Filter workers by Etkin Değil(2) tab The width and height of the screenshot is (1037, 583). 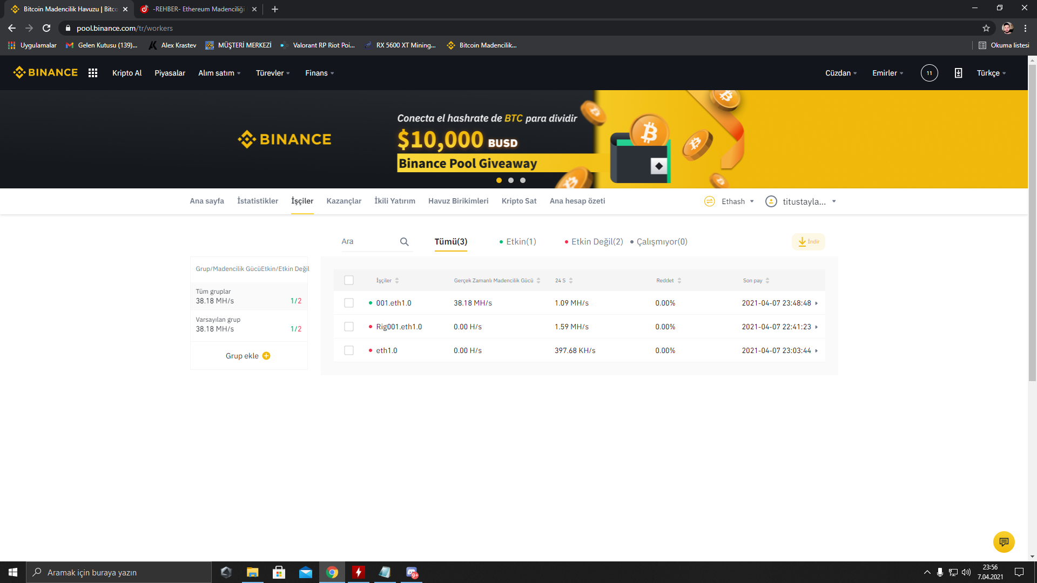coord(596,242)
